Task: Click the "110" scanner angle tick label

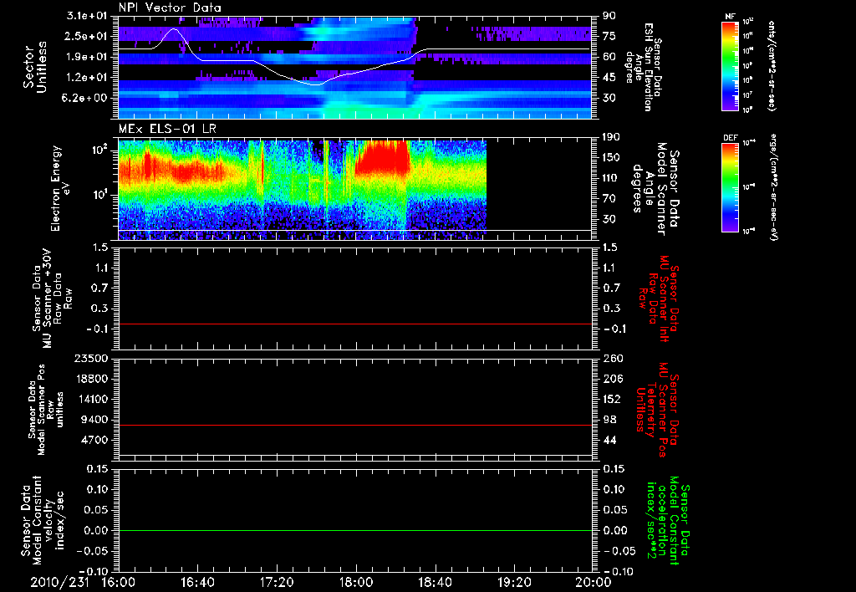Action: tap(612, 178)
